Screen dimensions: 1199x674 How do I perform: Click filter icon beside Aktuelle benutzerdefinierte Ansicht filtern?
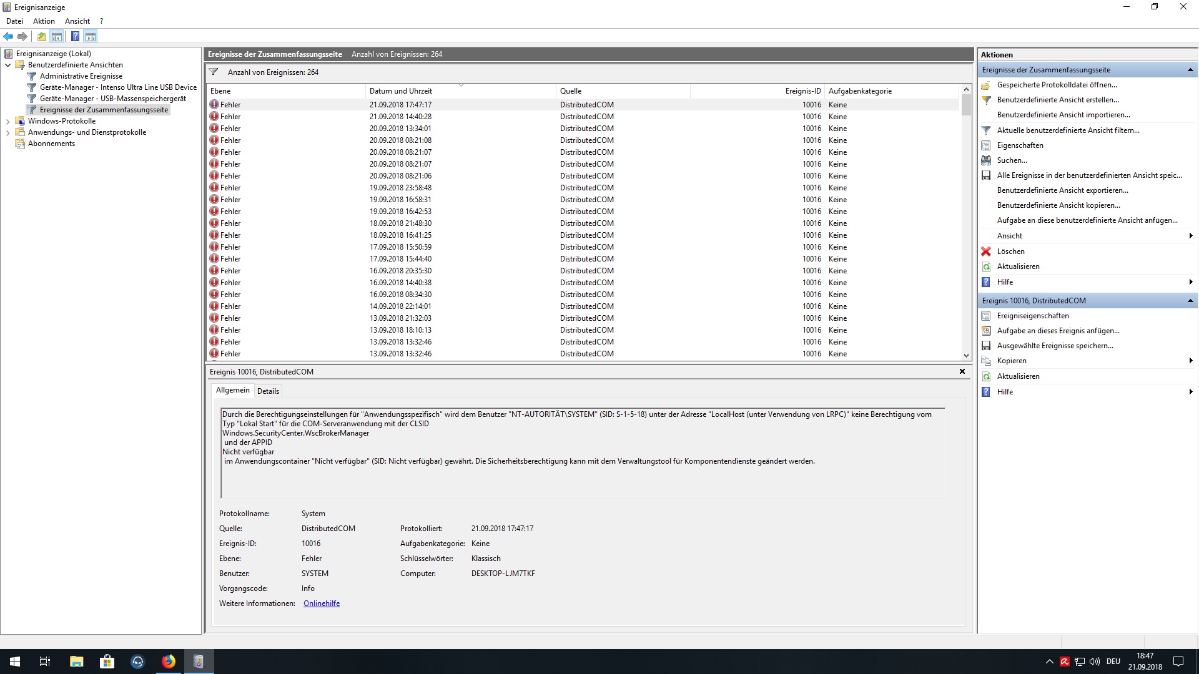click(986, 130)
